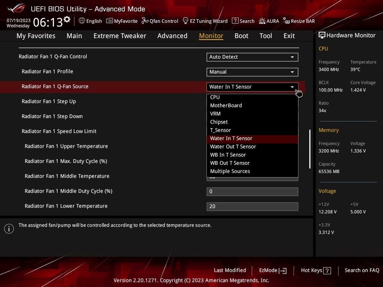Image resolution: width=383 pixels, height=287 pixels.
Task: Open Boot tab
Action: pos(241,36)
